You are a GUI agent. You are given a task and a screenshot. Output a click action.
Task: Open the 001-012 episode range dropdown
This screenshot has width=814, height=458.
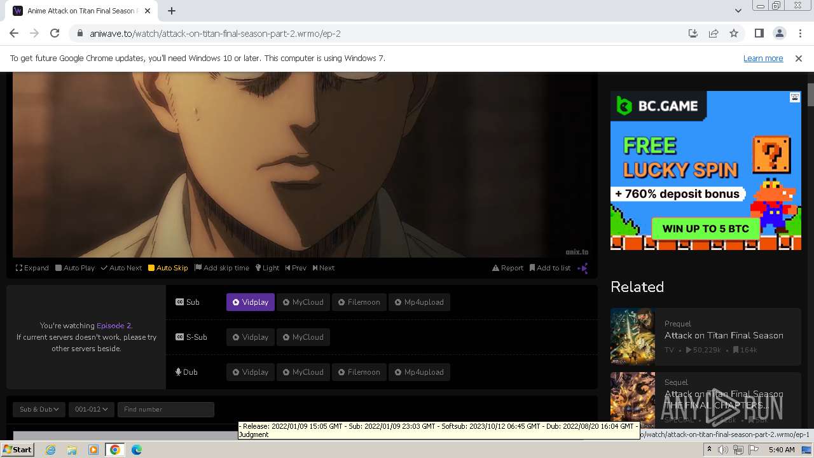(x=91, y=409)
